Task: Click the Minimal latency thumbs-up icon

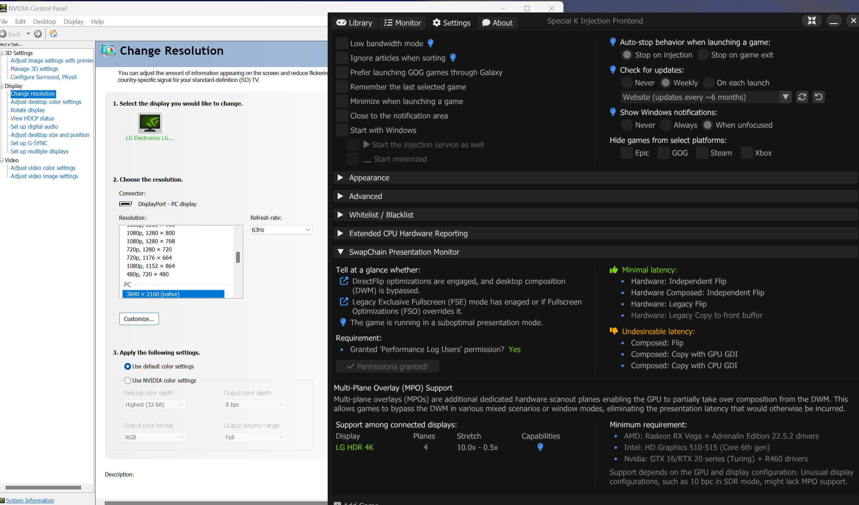Action: [614, 270]
